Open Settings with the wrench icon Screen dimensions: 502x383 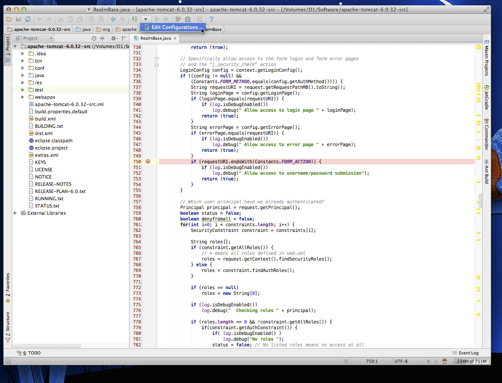click(178, 19)
